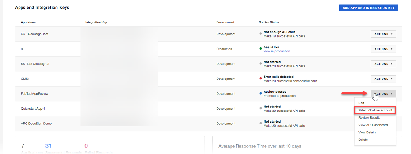411x154 pixels.
Task: Choose Edit from the actions menu
Action: click(x=361, y=103)
